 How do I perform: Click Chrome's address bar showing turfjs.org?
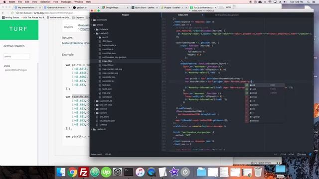point(53,13)
